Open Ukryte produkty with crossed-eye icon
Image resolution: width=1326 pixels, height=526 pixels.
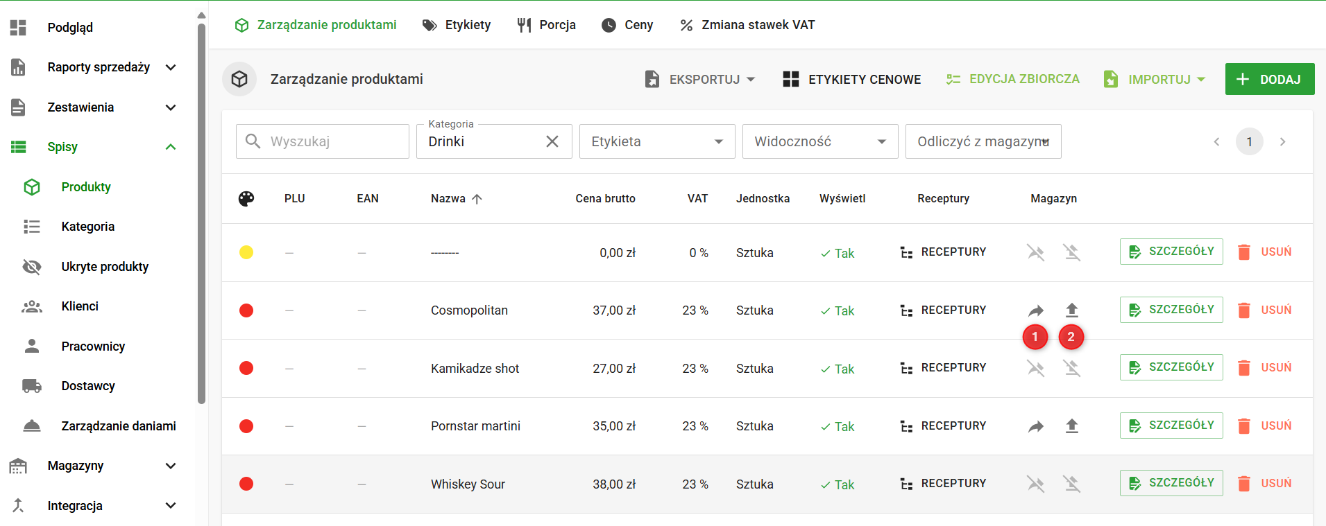[x=104, y=267]
